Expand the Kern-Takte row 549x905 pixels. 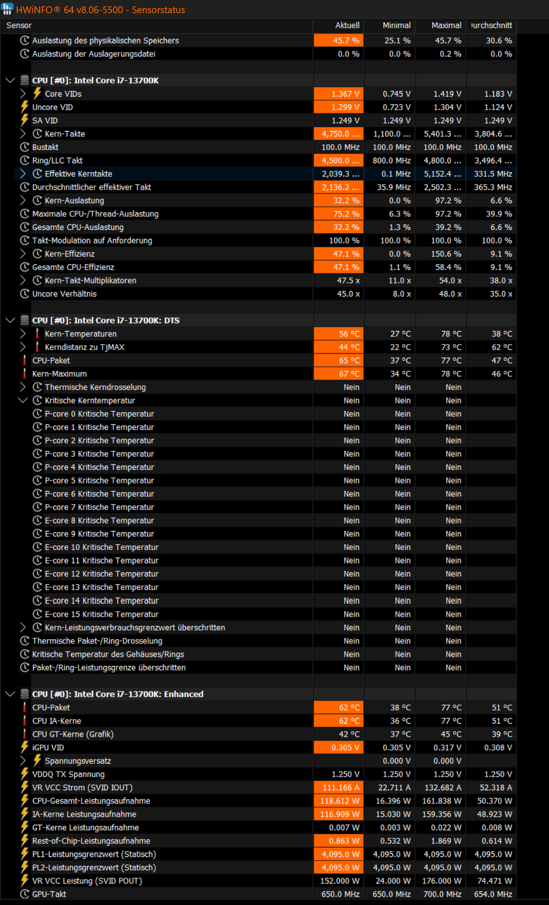[23, 134]
